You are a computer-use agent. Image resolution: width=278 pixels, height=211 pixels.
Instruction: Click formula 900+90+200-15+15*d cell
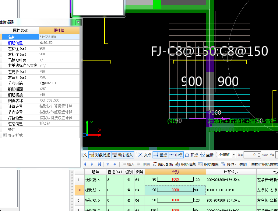[x=231, y=180]
